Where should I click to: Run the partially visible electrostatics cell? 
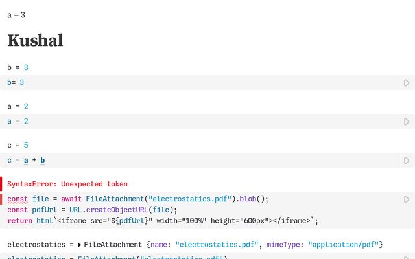pyautogui.click(x=407, y=257)
